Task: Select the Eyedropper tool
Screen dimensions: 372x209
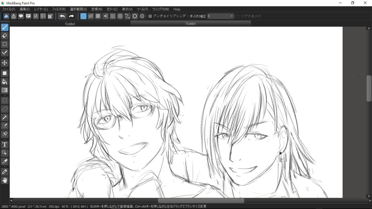Action: 5,172
